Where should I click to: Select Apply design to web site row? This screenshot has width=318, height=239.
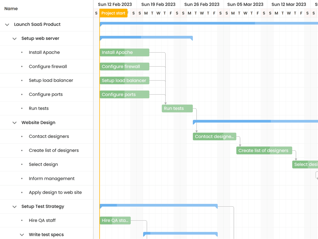pyautogui.click(x=55, y=193)
